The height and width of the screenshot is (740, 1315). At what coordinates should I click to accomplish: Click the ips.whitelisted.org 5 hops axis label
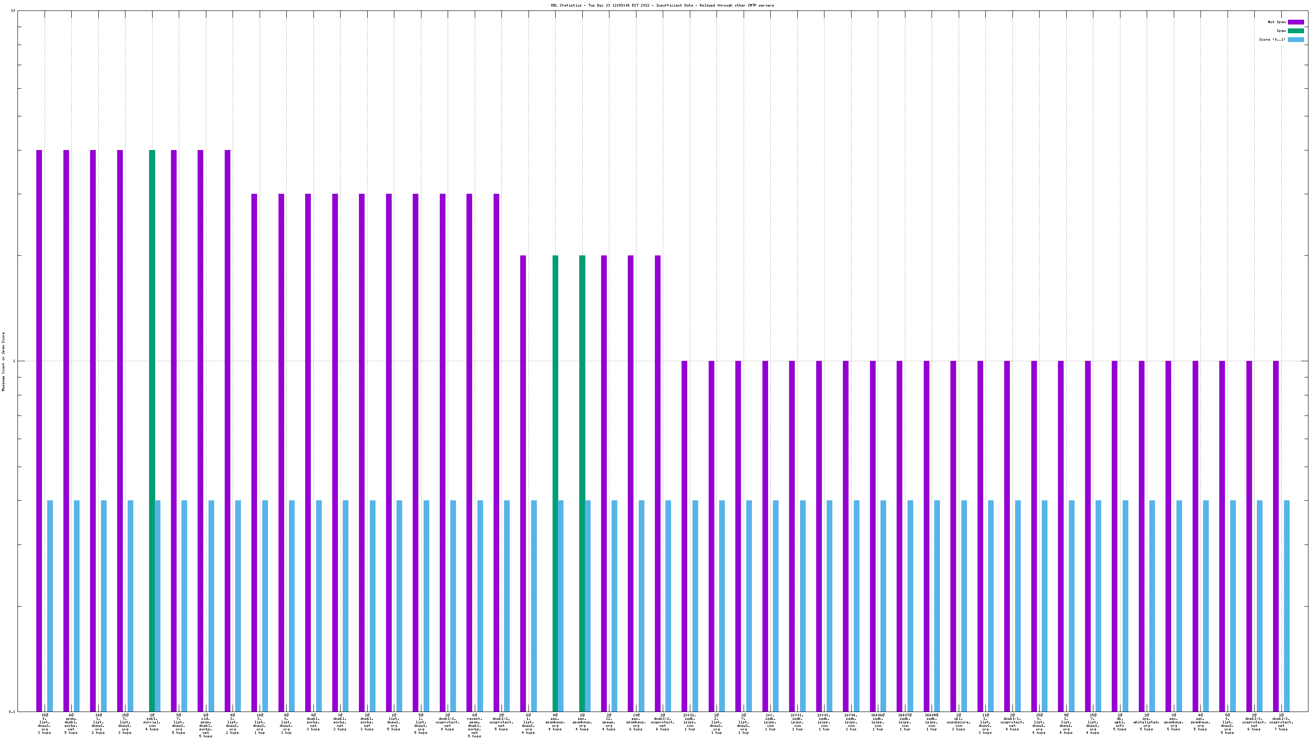coord(1146,722)
